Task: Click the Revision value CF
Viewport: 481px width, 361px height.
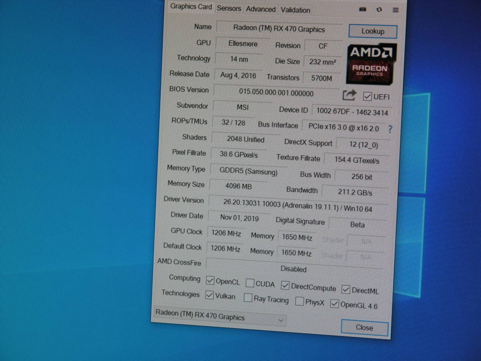Action: 323,46
